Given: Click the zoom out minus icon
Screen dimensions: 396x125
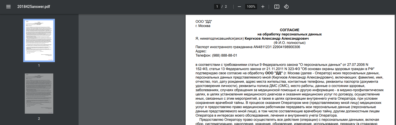Looking at the screenshot, I should tap(239, 7).
